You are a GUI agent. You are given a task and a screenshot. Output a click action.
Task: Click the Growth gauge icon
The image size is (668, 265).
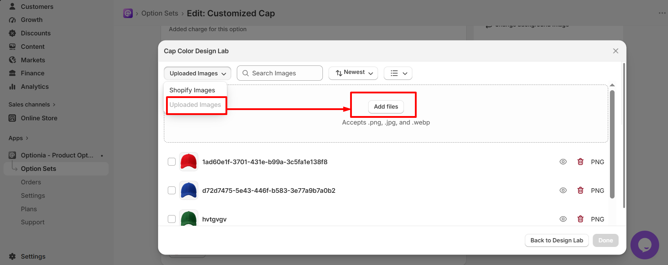[x=12, y=20]
